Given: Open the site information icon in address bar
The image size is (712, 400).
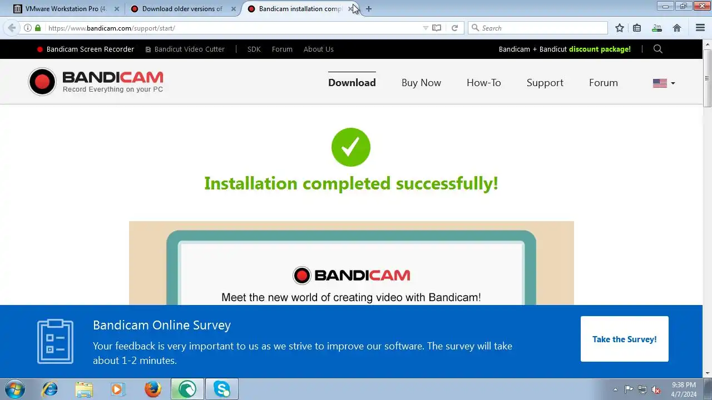Looking at the screenshot, I should (28, 28).
